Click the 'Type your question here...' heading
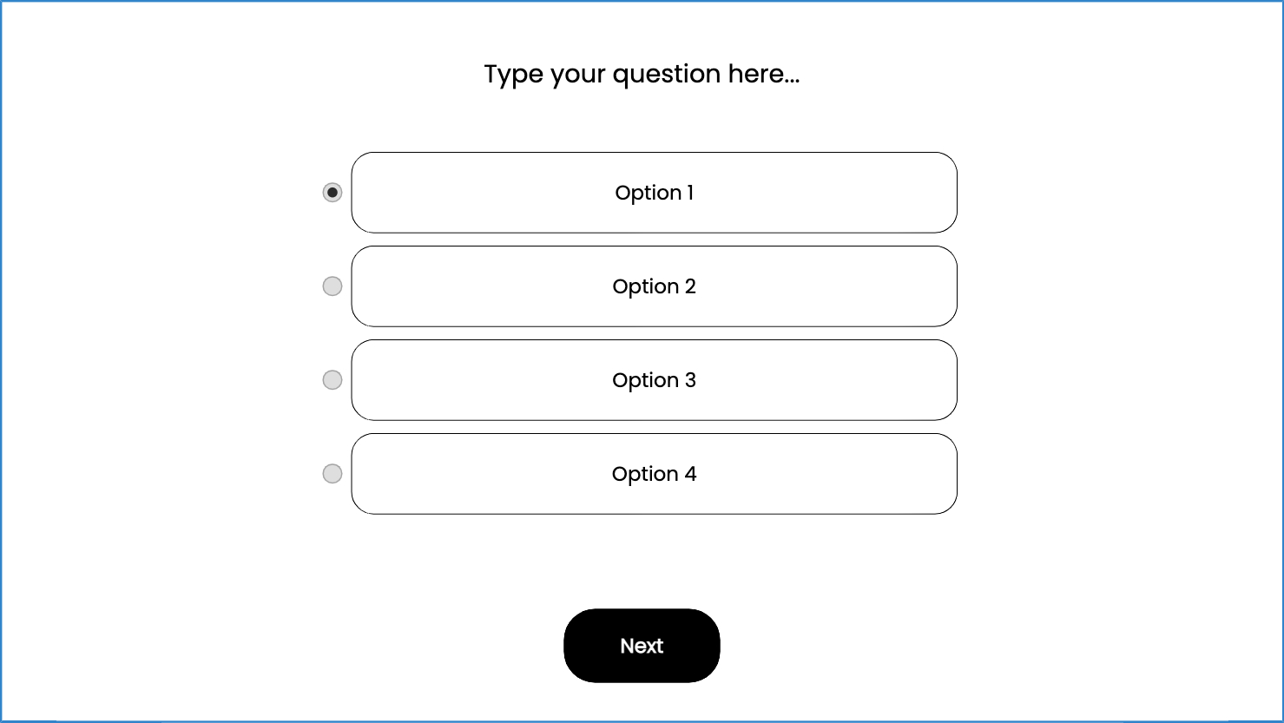The width and height of the screenshot is (1284, 723). (x=642, y=75)
